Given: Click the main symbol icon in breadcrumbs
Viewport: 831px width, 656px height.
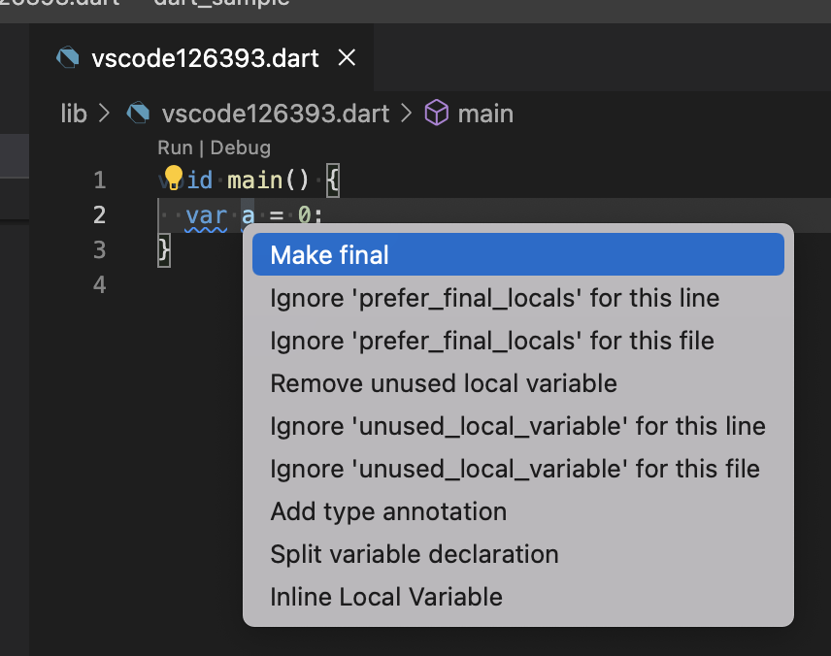Looking at the screenshot, I should (437, 113).
